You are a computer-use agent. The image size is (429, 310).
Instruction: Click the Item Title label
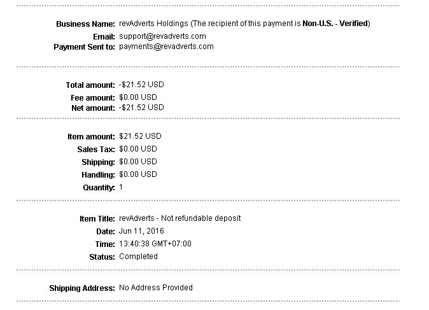coord(97,219)
